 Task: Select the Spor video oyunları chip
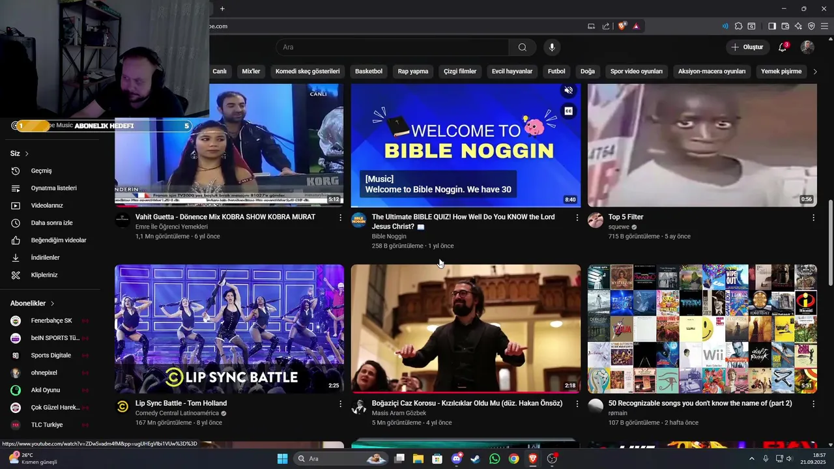coord(637,71)
